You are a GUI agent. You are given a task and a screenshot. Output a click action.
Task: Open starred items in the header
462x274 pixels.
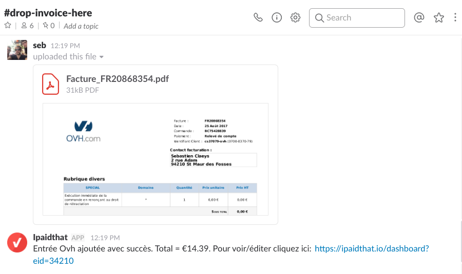(x=438, y=17)
